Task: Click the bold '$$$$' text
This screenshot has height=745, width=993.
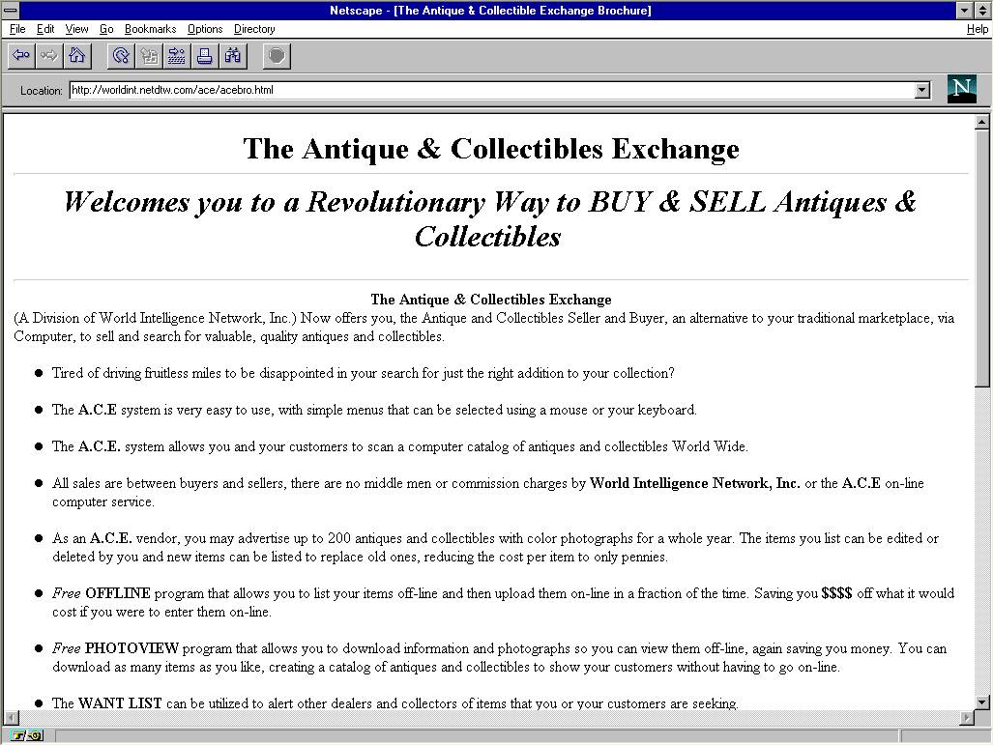Action: (836, 593)
